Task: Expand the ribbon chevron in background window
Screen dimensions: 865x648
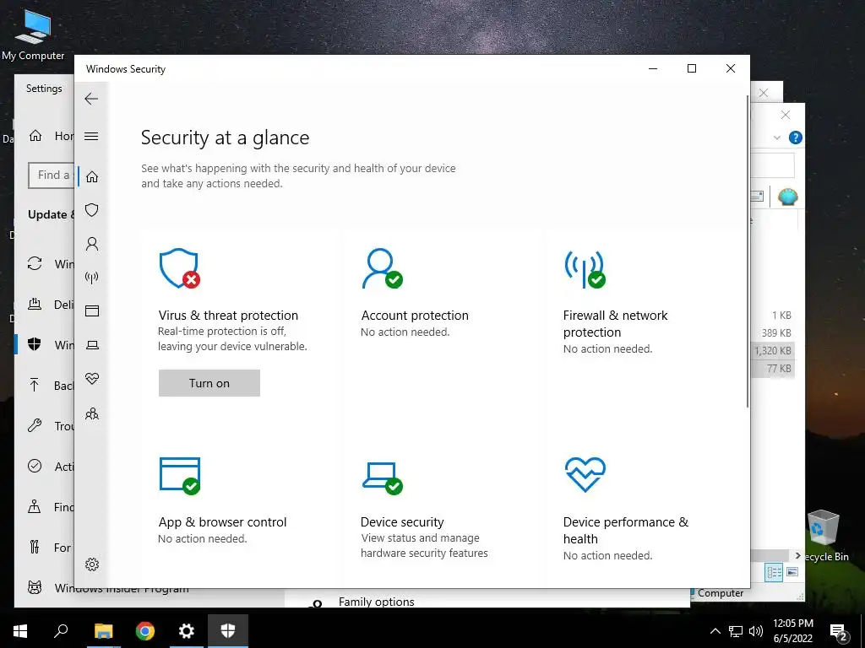Action: 777,138
